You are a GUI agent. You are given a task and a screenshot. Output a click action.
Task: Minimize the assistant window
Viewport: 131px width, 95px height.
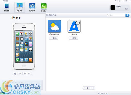[123, 1]
